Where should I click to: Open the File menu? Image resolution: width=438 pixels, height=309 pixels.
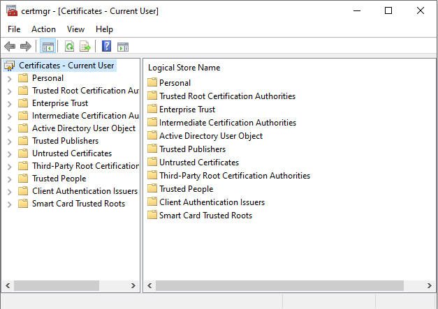14,29
